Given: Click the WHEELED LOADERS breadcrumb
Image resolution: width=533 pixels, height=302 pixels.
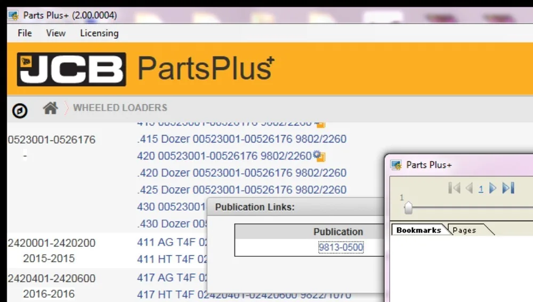Looking at the screenshot, I should click(x=120, y=108).
